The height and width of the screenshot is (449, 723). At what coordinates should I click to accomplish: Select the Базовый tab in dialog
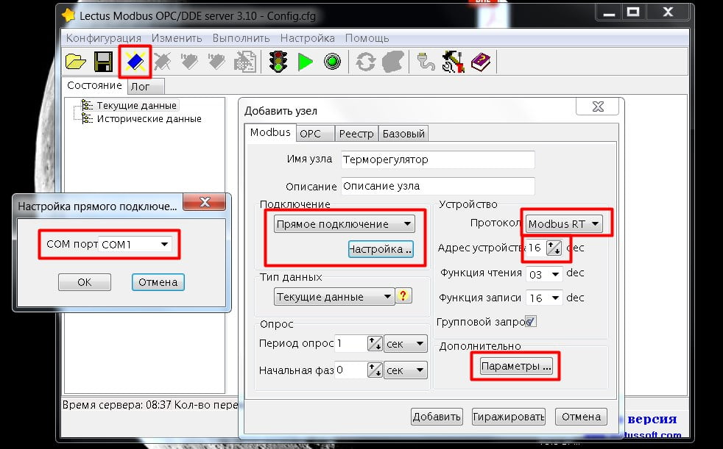403,134
